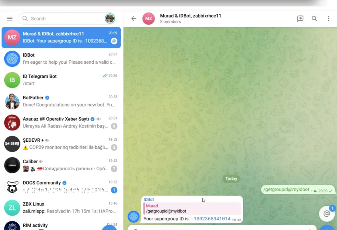
Task: Click the MZ group avatar in header
Action: pyautogui.click(x=148, y=19)
